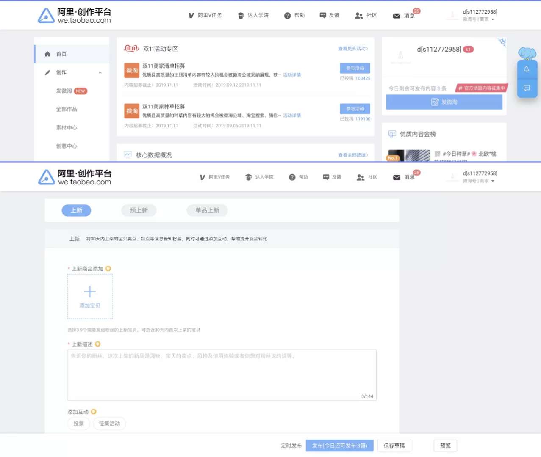Click the 微淘 badge of 双11商家种草招募
Viewport: 541px width, 457px height.
pyautogui.click(x=132, y=111)
